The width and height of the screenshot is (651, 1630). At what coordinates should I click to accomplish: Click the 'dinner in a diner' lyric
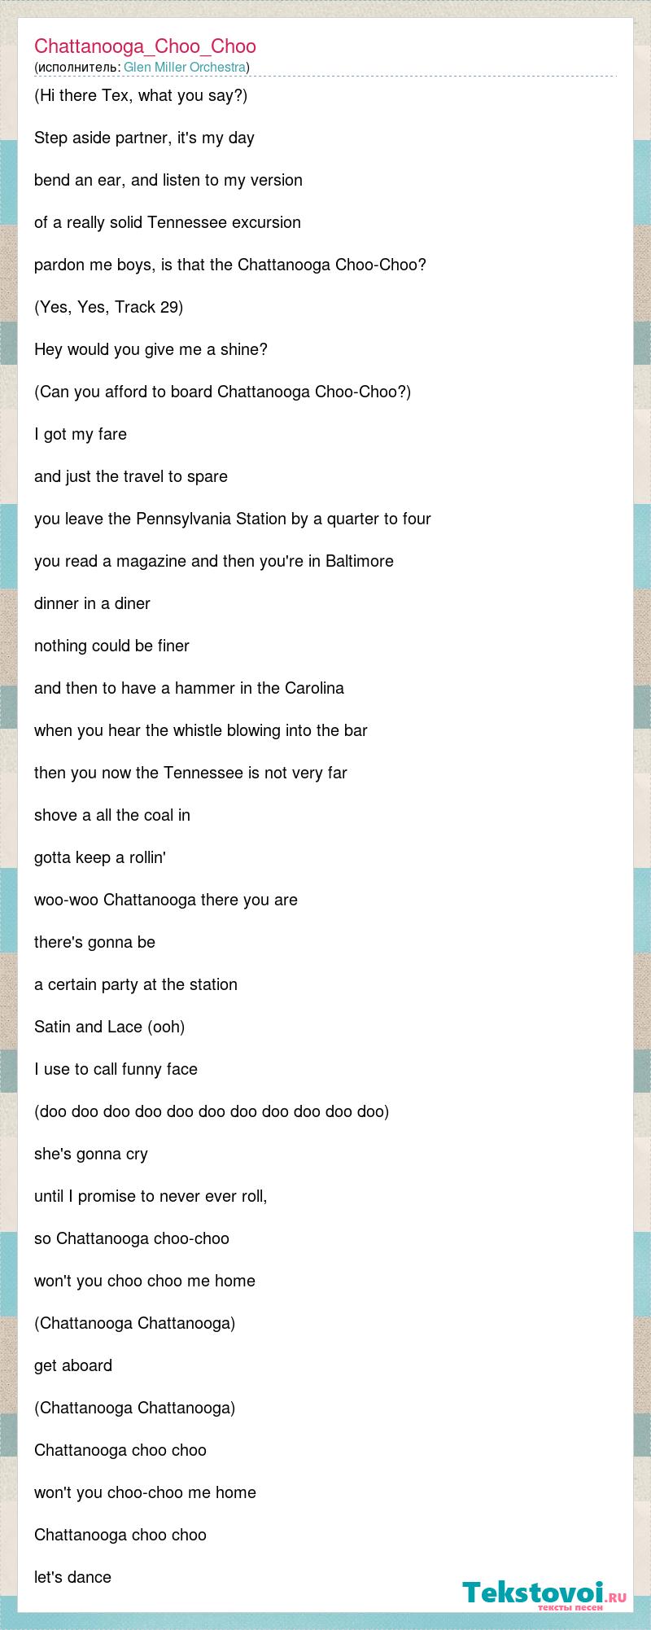[x=92, y=604]
